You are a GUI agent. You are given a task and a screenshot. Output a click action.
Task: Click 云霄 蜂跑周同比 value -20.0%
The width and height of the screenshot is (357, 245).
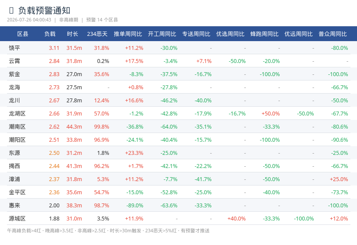(271, 61)
